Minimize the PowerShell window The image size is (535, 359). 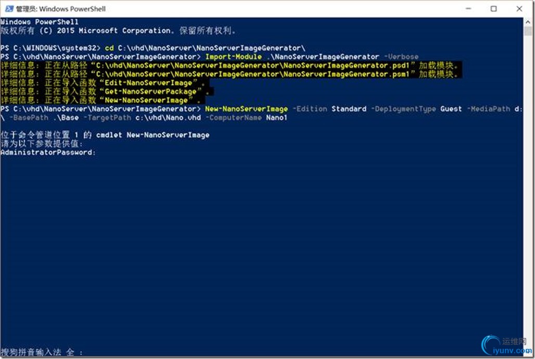pos(468,8)
